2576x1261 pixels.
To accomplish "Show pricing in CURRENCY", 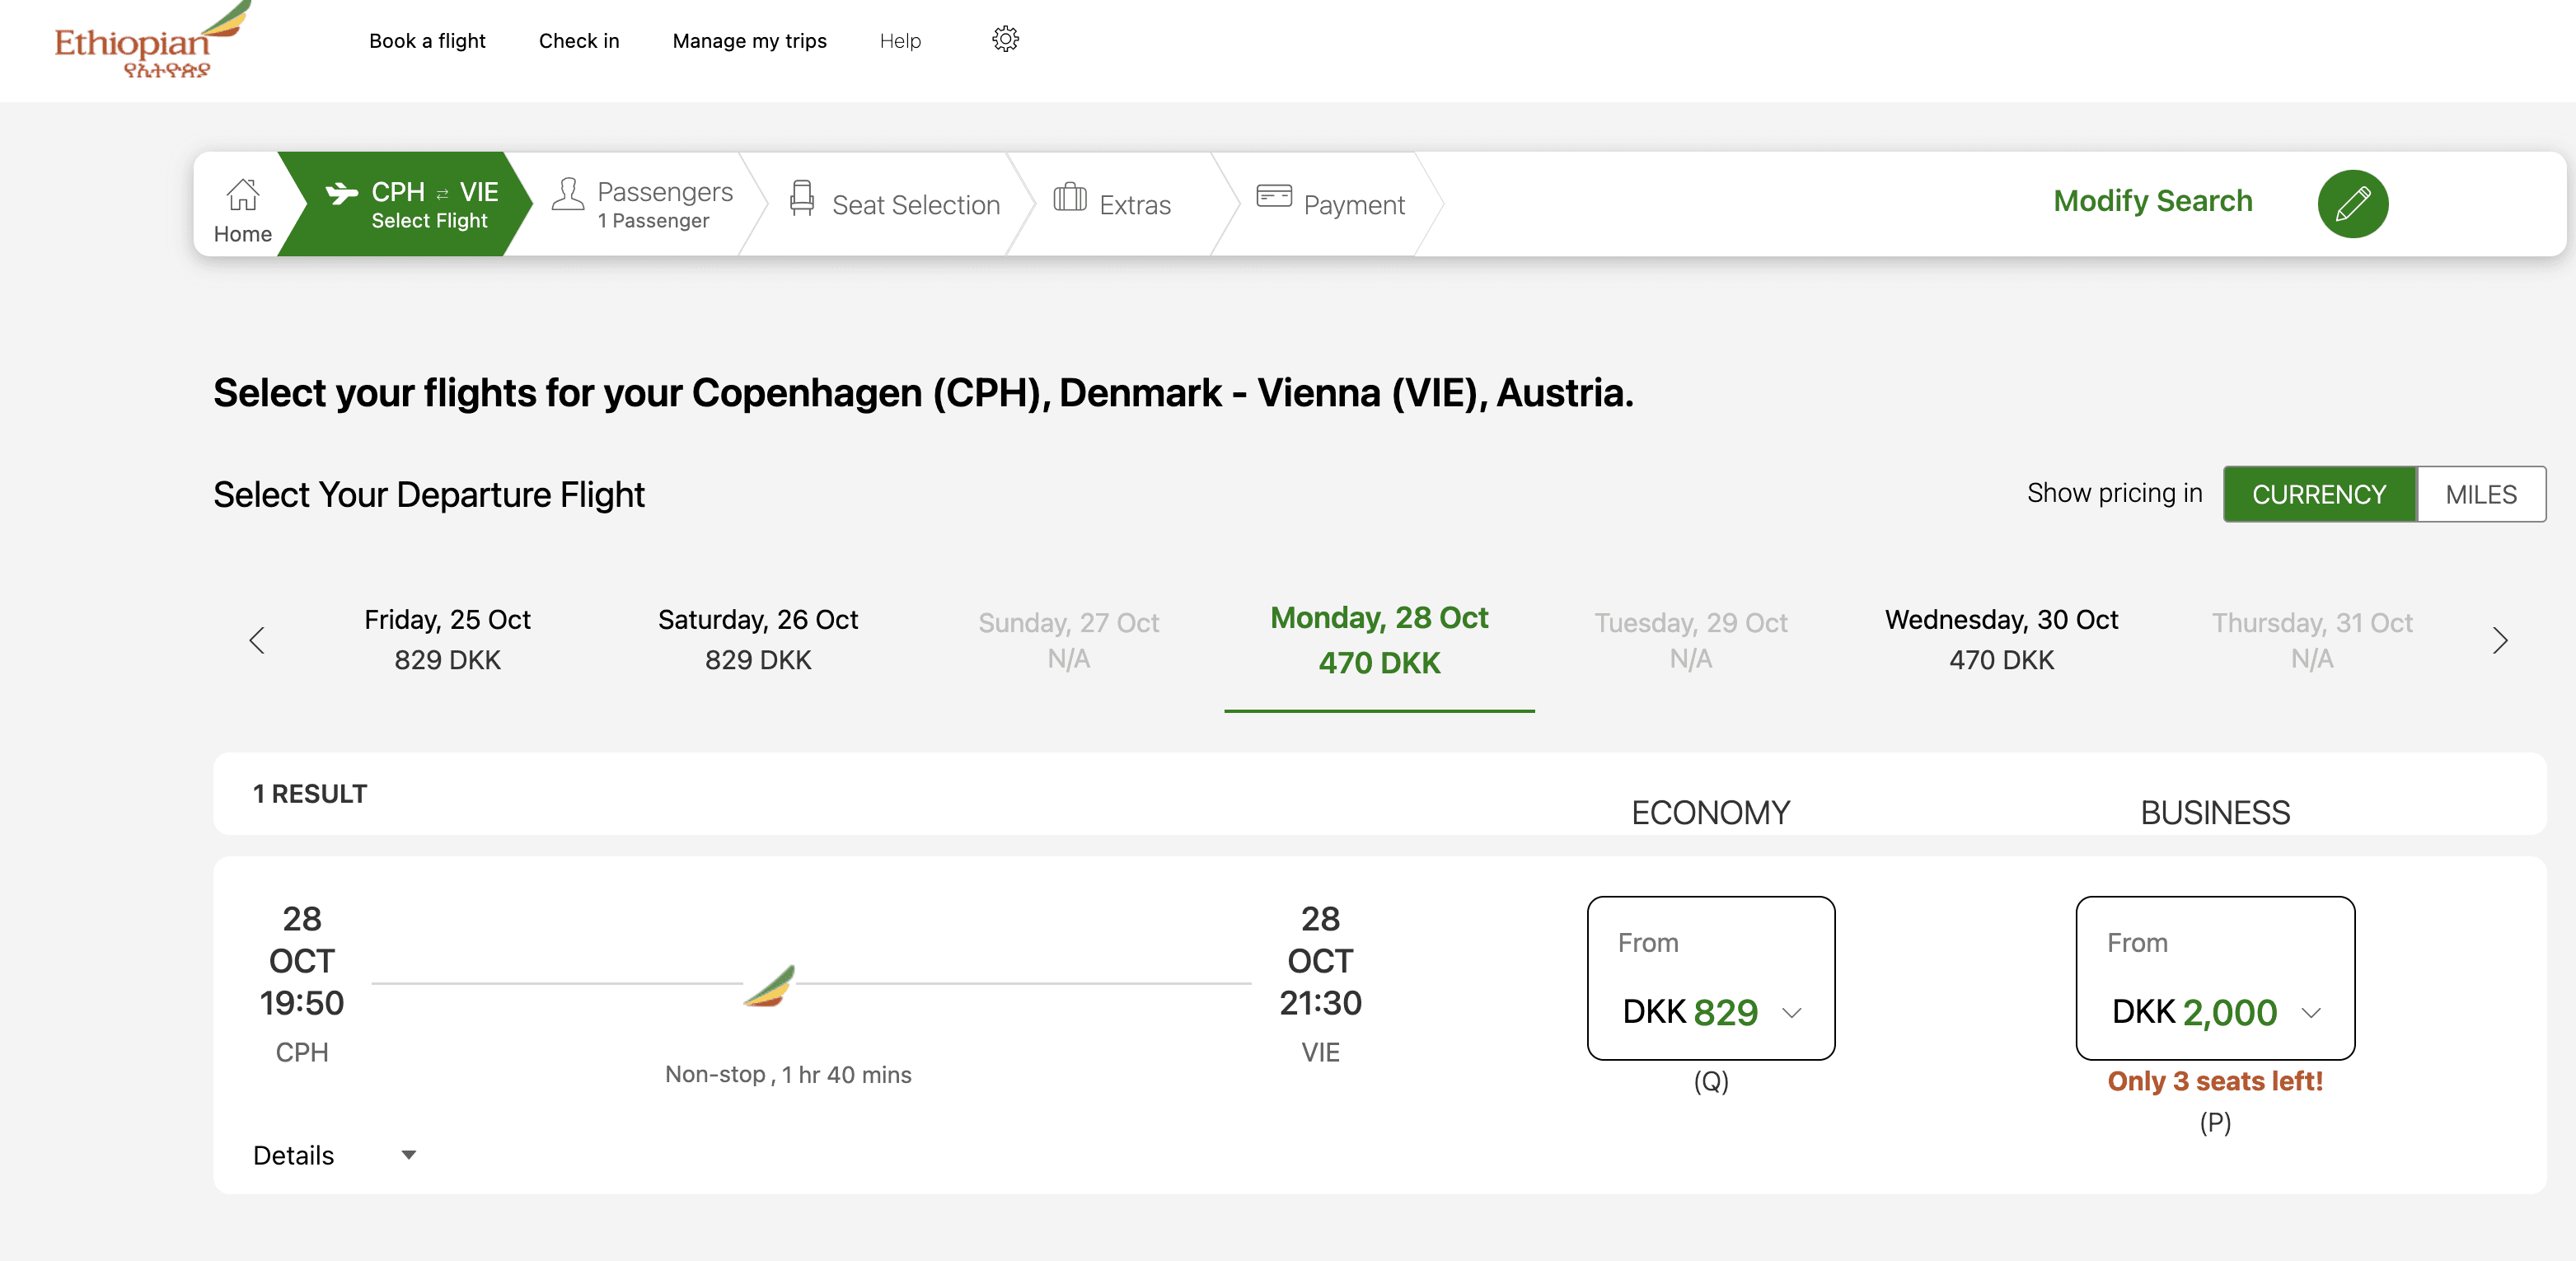I will pyautogui.click(x=2318, y=494).
